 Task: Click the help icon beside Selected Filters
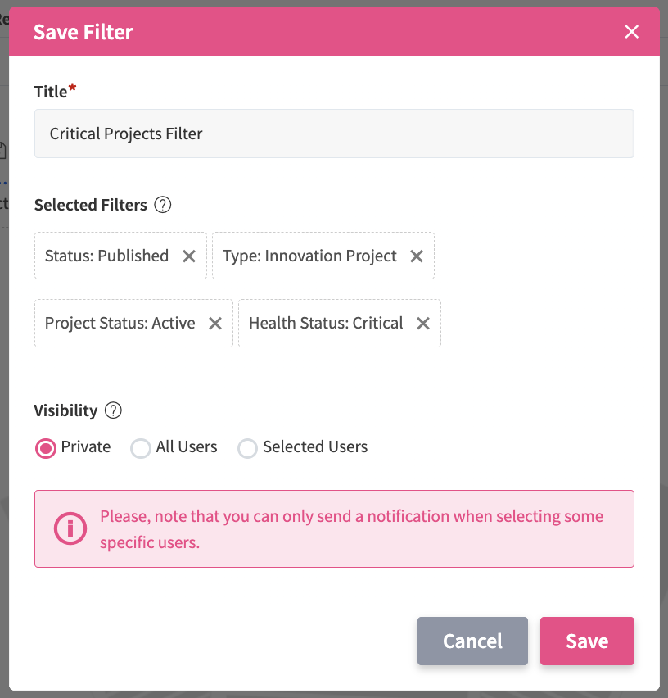(163, 205)
